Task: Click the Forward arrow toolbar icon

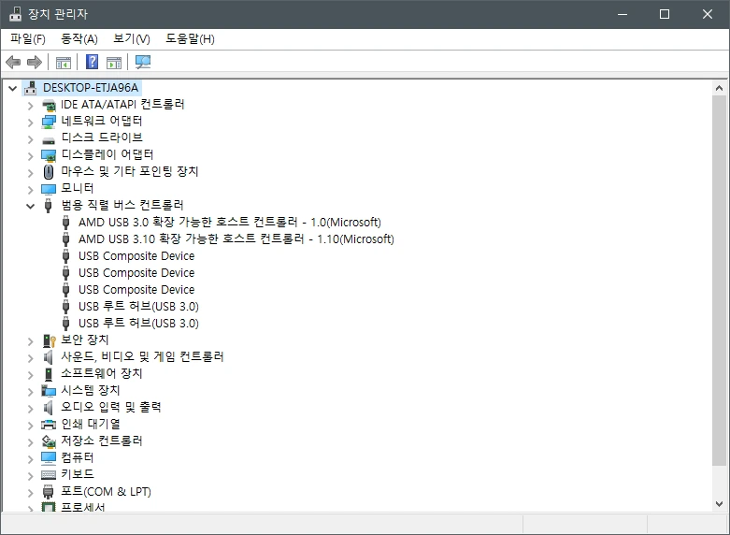Action: click(35, 62)
